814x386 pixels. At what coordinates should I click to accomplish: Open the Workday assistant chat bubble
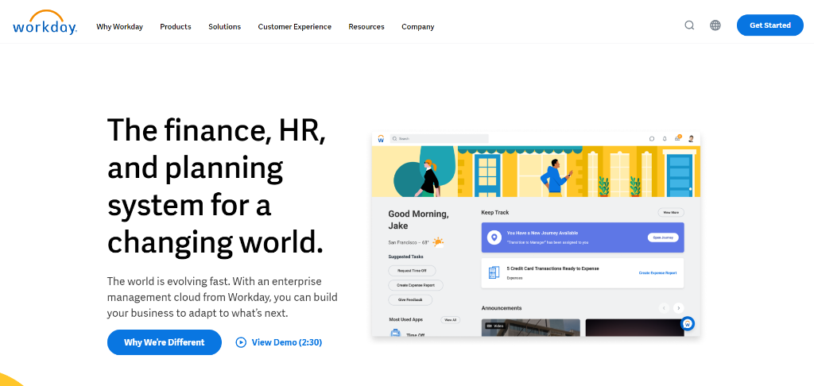click(x=688, y=323)
